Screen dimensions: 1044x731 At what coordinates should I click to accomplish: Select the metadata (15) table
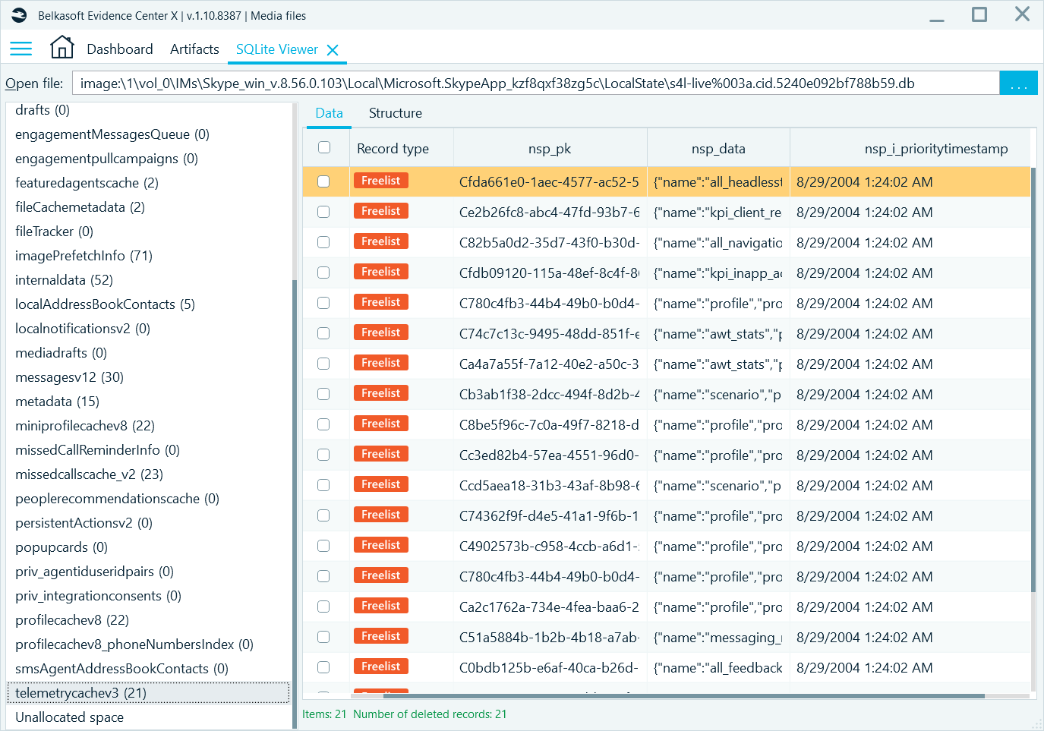[x=57, y=402]
